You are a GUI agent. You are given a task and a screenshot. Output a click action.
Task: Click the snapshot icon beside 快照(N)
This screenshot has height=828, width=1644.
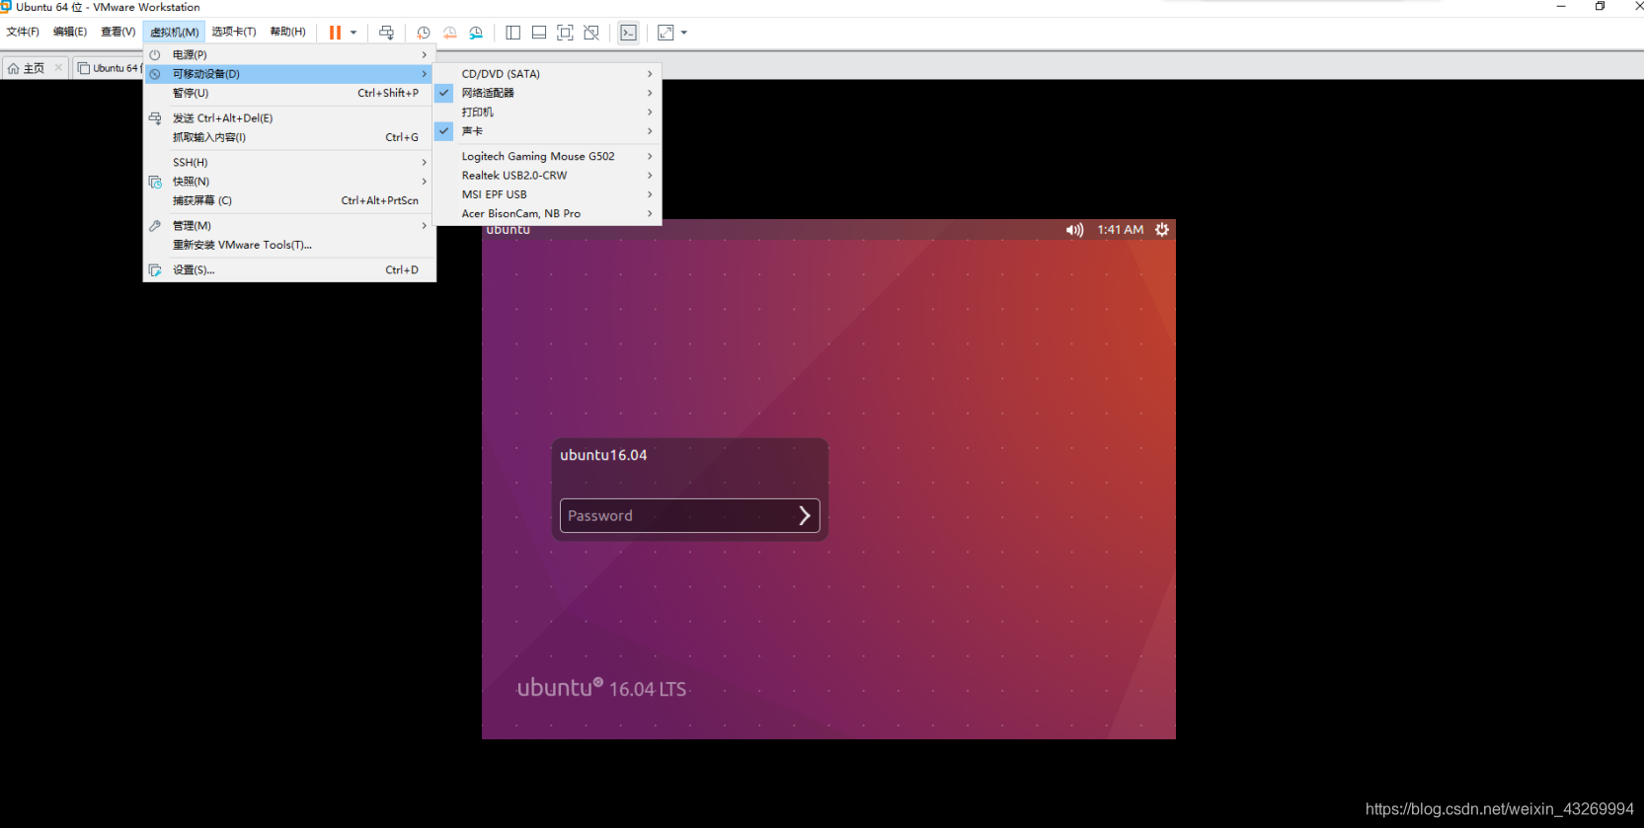[x=155, y=182]
